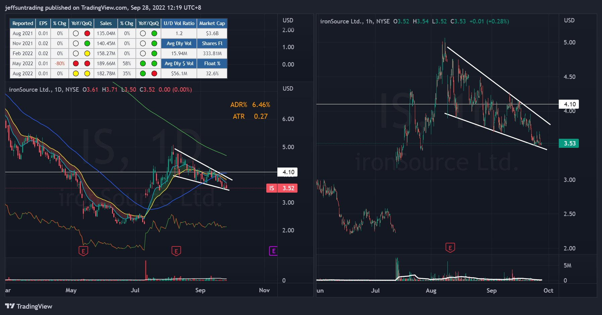Click the 'May 2022' reported date cell
This screenshot has width=602, height=315.
pos(23,64)
